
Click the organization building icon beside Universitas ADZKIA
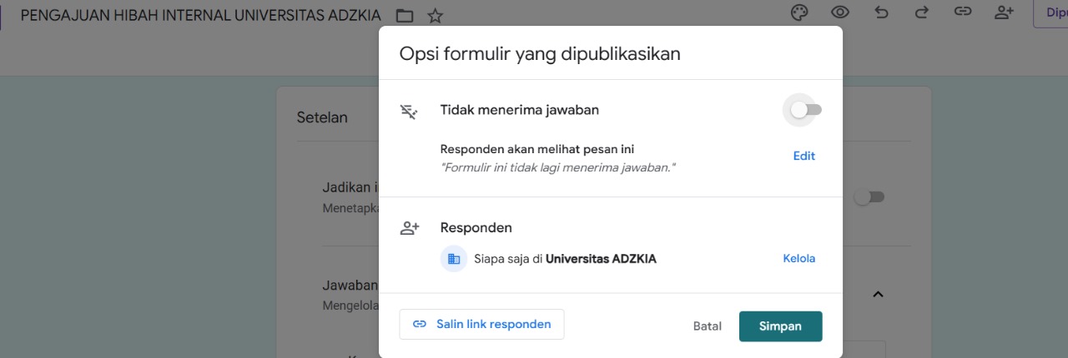point(454,259)
